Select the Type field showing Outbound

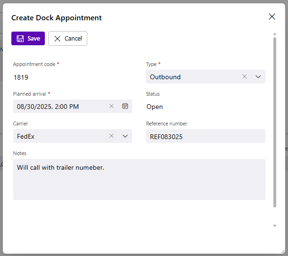tap(194, 77)
